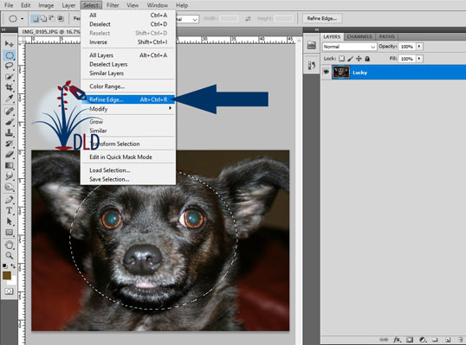Choose Refine Edge... from Select menu
The width and height of the screenshot is (466, 345).
(x=128, y=99)
